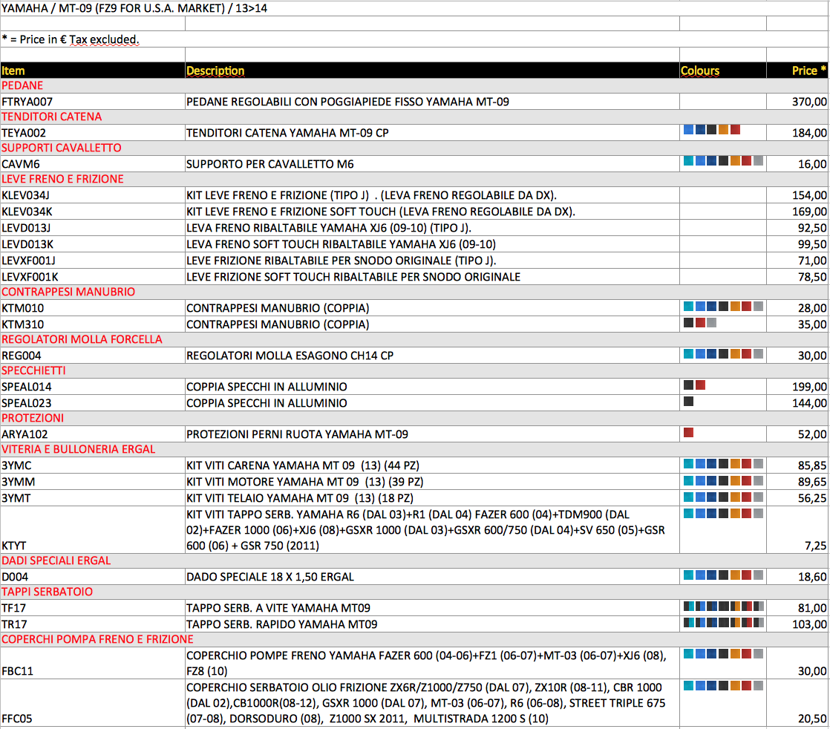Screen dimensions: 830x729
Task: Select item code 3YMT
Action: point(16,499)
